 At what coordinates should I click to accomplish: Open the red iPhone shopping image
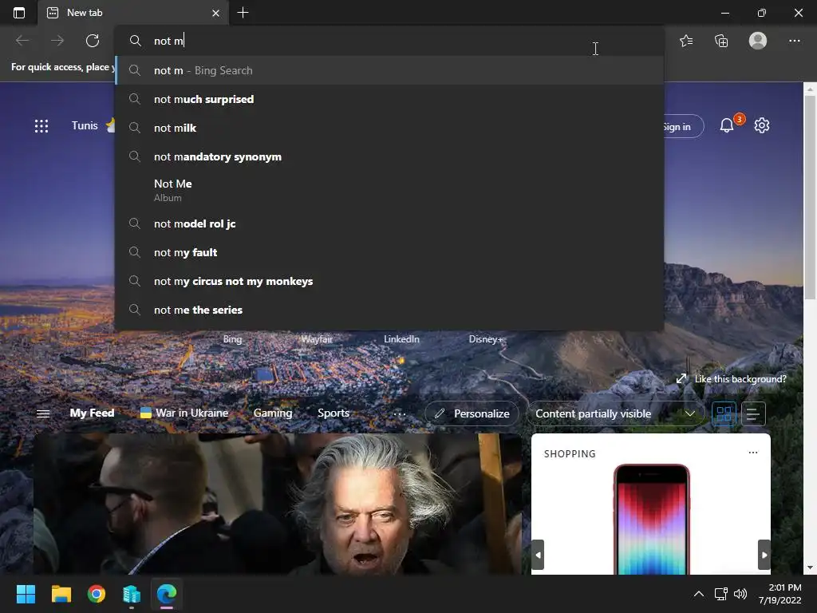tap(651, 519)
